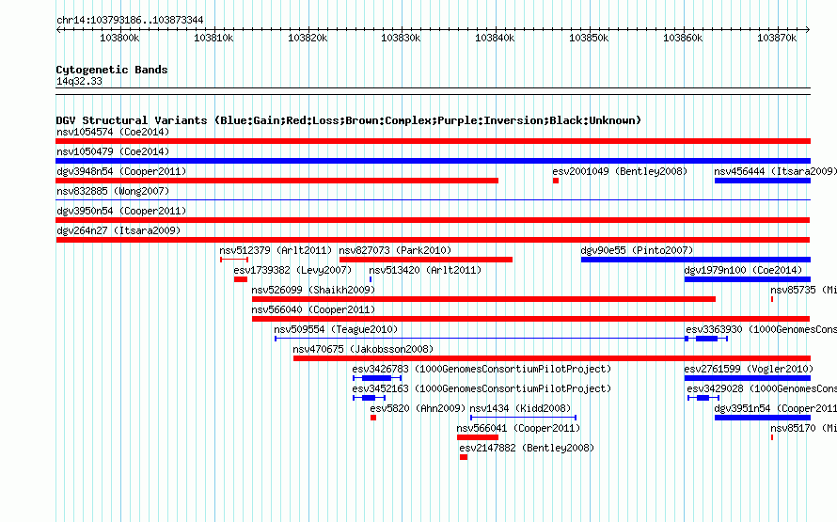Click the red bar of nsv1054574 (Coe2014)
This screenshot has height=522, width=837.
click(x=433, y=141)
